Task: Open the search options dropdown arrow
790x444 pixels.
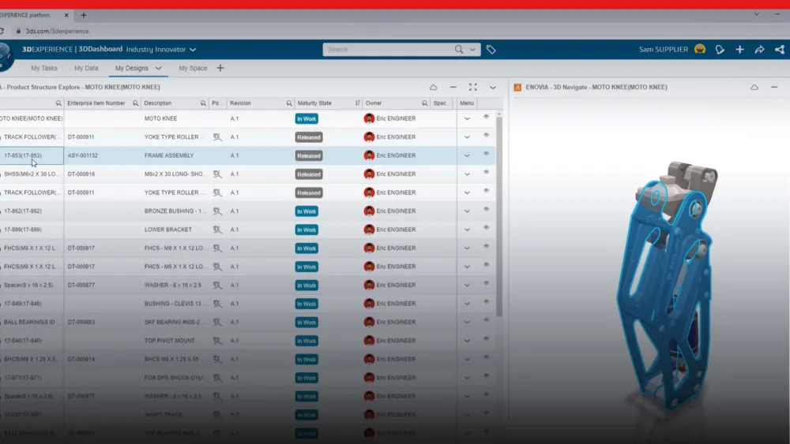Action: pos(472,49)
